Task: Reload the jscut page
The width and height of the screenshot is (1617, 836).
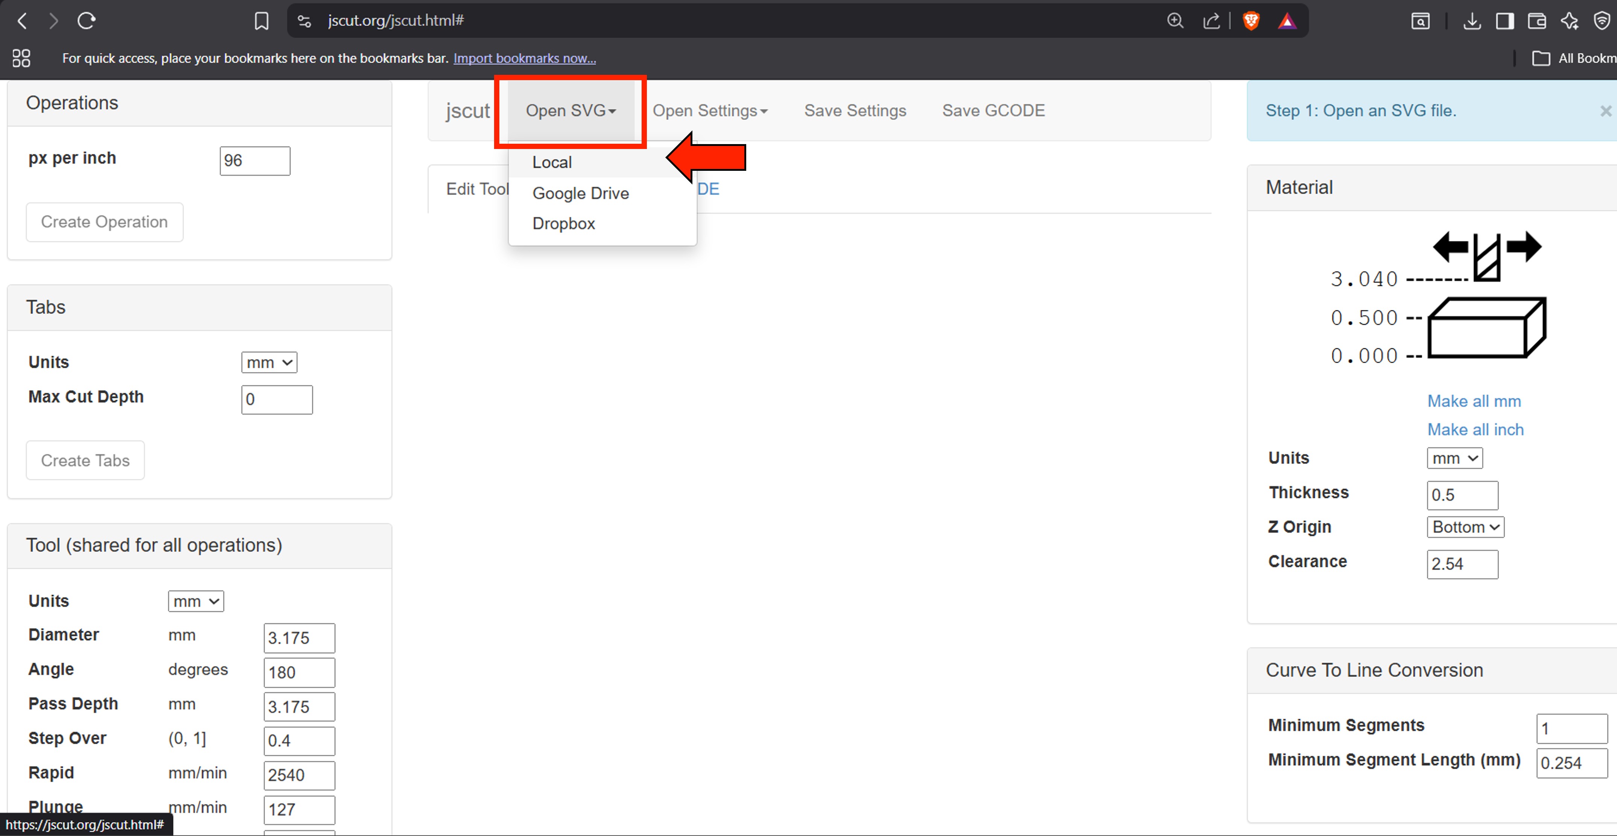Action: [87, 21]
